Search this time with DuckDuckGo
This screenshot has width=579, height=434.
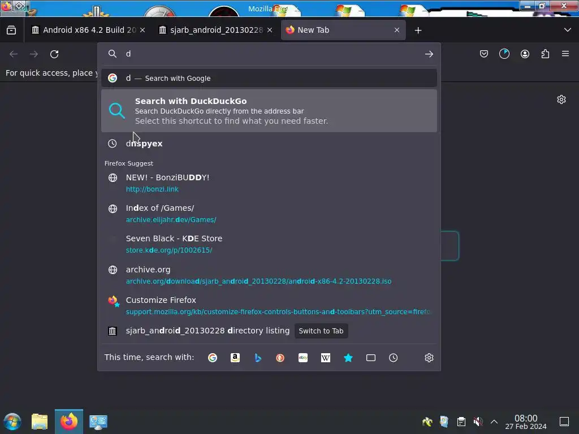[280, 358]
